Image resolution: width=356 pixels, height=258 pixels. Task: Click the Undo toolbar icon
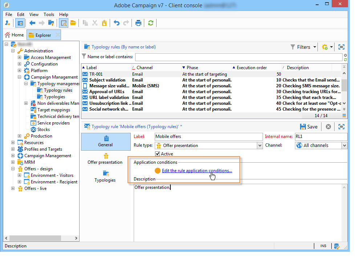coord(117,23)
